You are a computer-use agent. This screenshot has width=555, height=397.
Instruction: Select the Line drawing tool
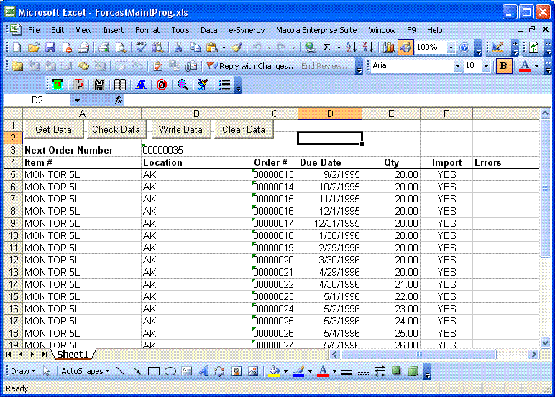(120, 371)
